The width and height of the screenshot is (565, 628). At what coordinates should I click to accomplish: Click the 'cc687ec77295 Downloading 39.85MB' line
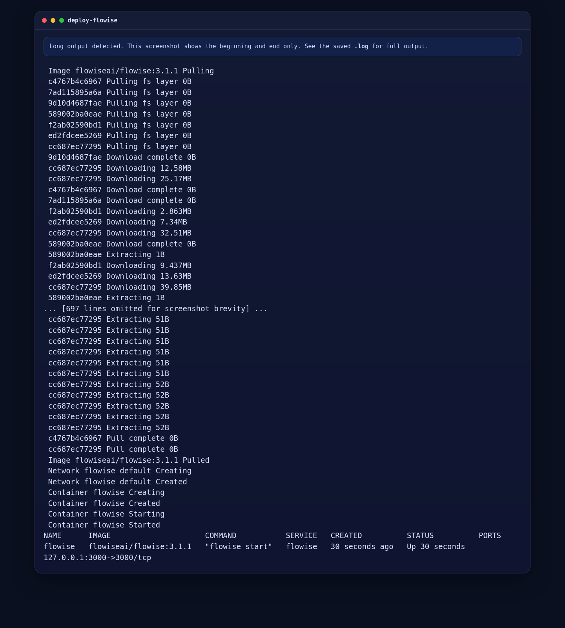tap(120, 287)
